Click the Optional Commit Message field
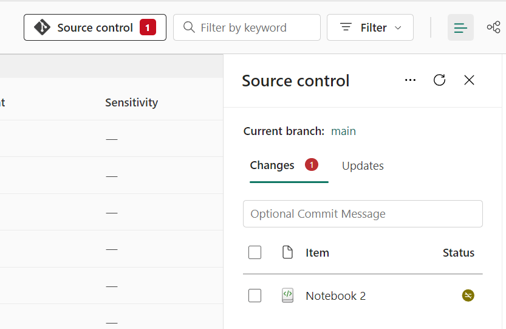The image size is (506, 329). (363, 214)
